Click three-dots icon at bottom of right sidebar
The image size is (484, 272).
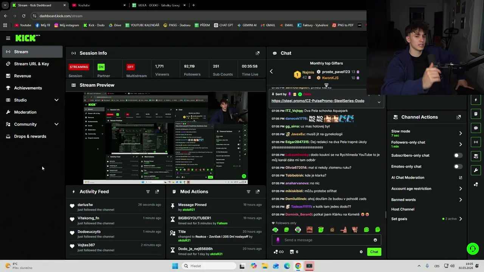(476, 184)
